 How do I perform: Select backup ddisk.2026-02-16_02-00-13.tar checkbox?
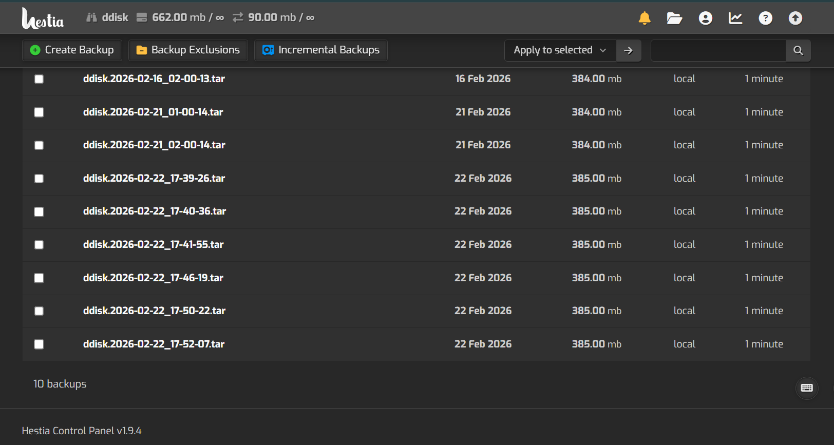tap(39, 79)
